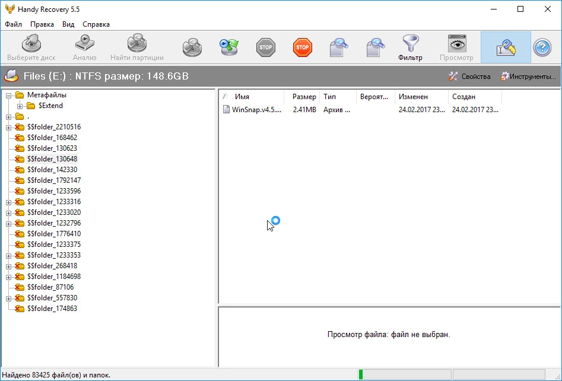Viewport: 562px width, 381px height.
Task: Click the key registration icon in toolbar
Action: (506, 47)
